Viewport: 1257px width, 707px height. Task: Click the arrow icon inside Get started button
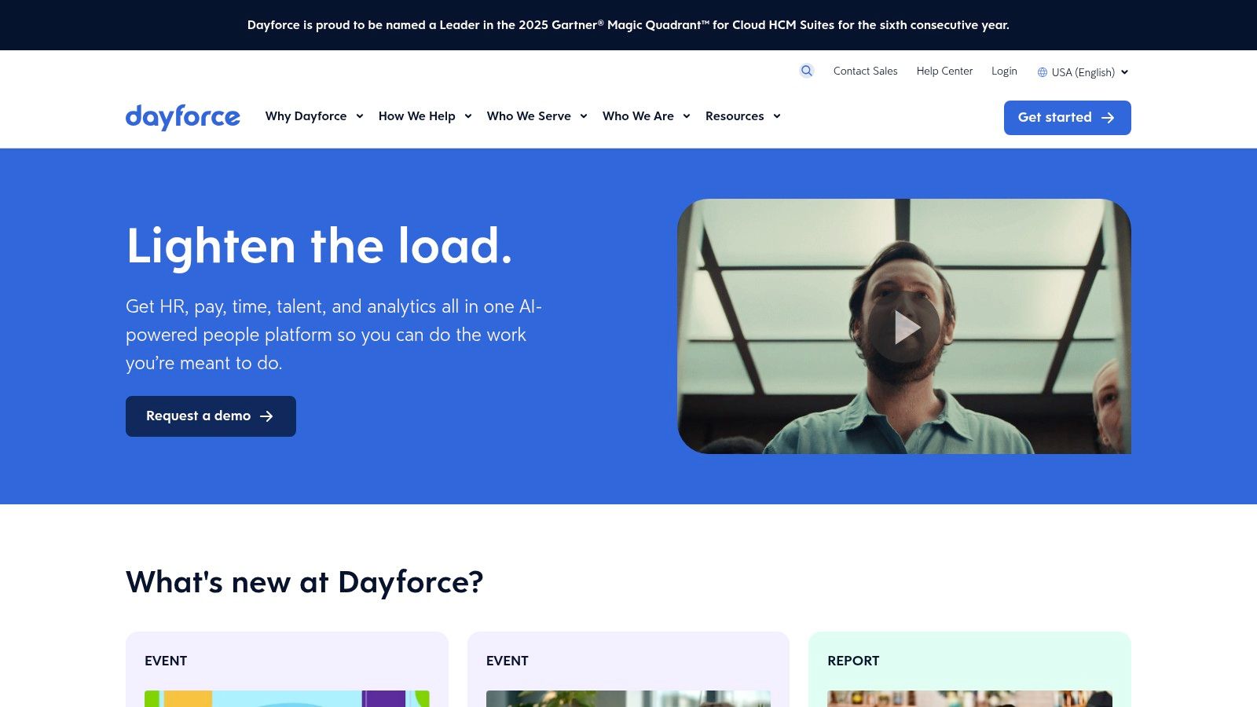(x=1109, y=118)
